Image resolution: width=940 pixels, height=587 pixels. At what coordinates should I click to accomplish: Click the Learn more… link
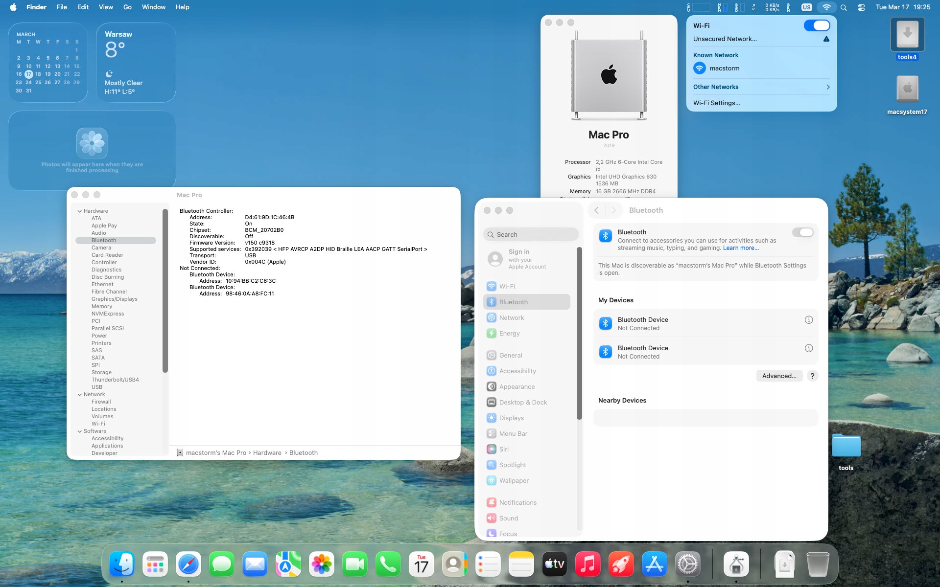[x=741, y=248]
